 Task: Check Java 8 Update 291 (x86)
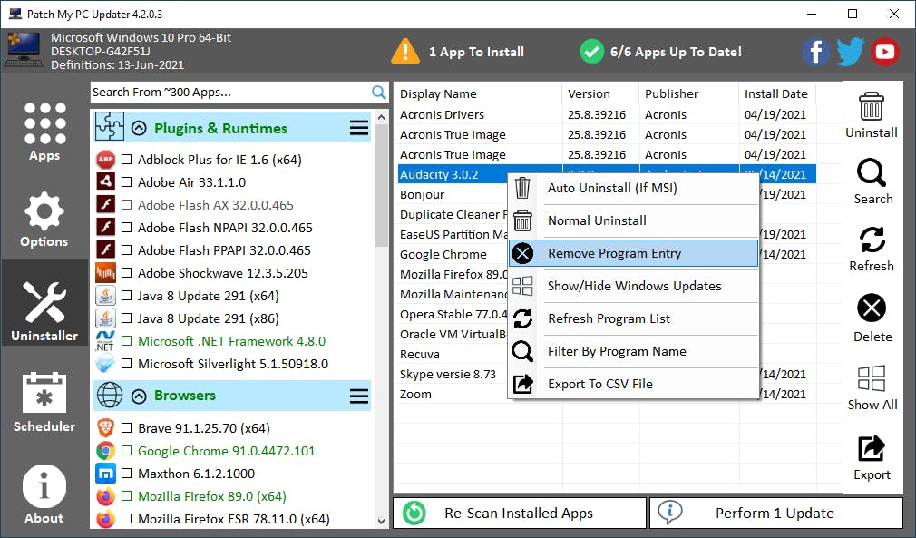click(126, 318)
